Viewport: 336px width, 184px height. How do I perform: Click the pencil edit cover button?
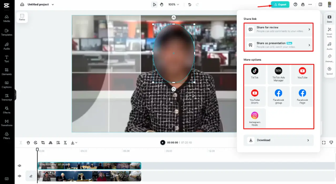[x=31, y=176]
